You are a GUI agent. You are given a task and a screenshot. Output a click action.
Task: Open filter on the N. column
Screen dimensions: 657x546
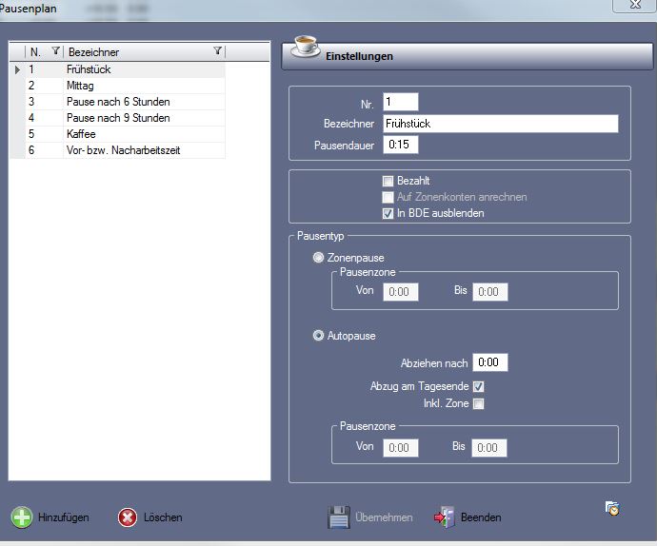(54, 51)
